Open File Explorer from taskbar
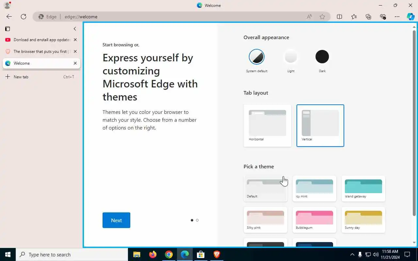Image resolution: width=418 pixels, height=261 pixels. [137, 254]
